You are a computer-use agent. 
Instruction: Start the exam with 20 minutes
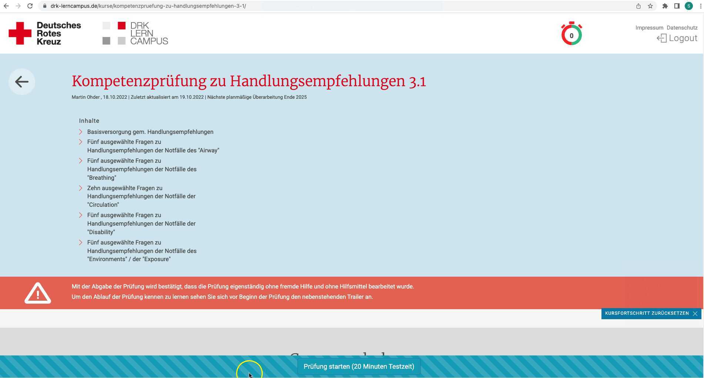pyautogui.click(x=358, y=367)
